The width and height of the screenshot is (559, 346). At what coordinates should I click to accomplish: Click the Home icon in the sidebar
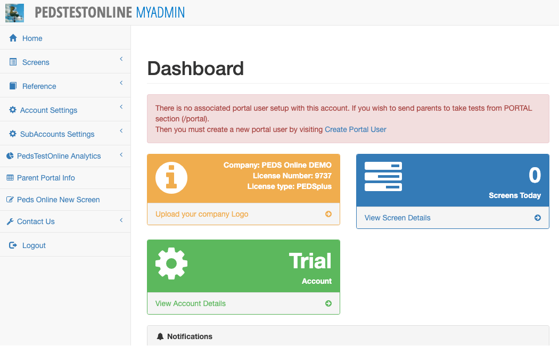[x=12, y=38]
